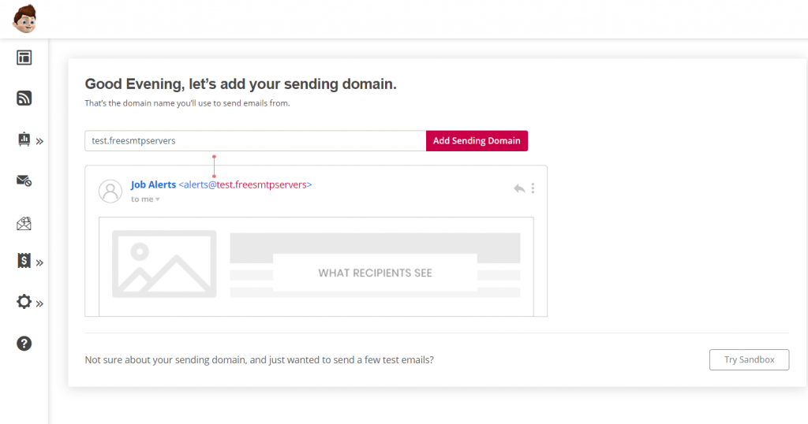Focus the sending domain input field
808x424 pixels.
[x=256, y=140]
